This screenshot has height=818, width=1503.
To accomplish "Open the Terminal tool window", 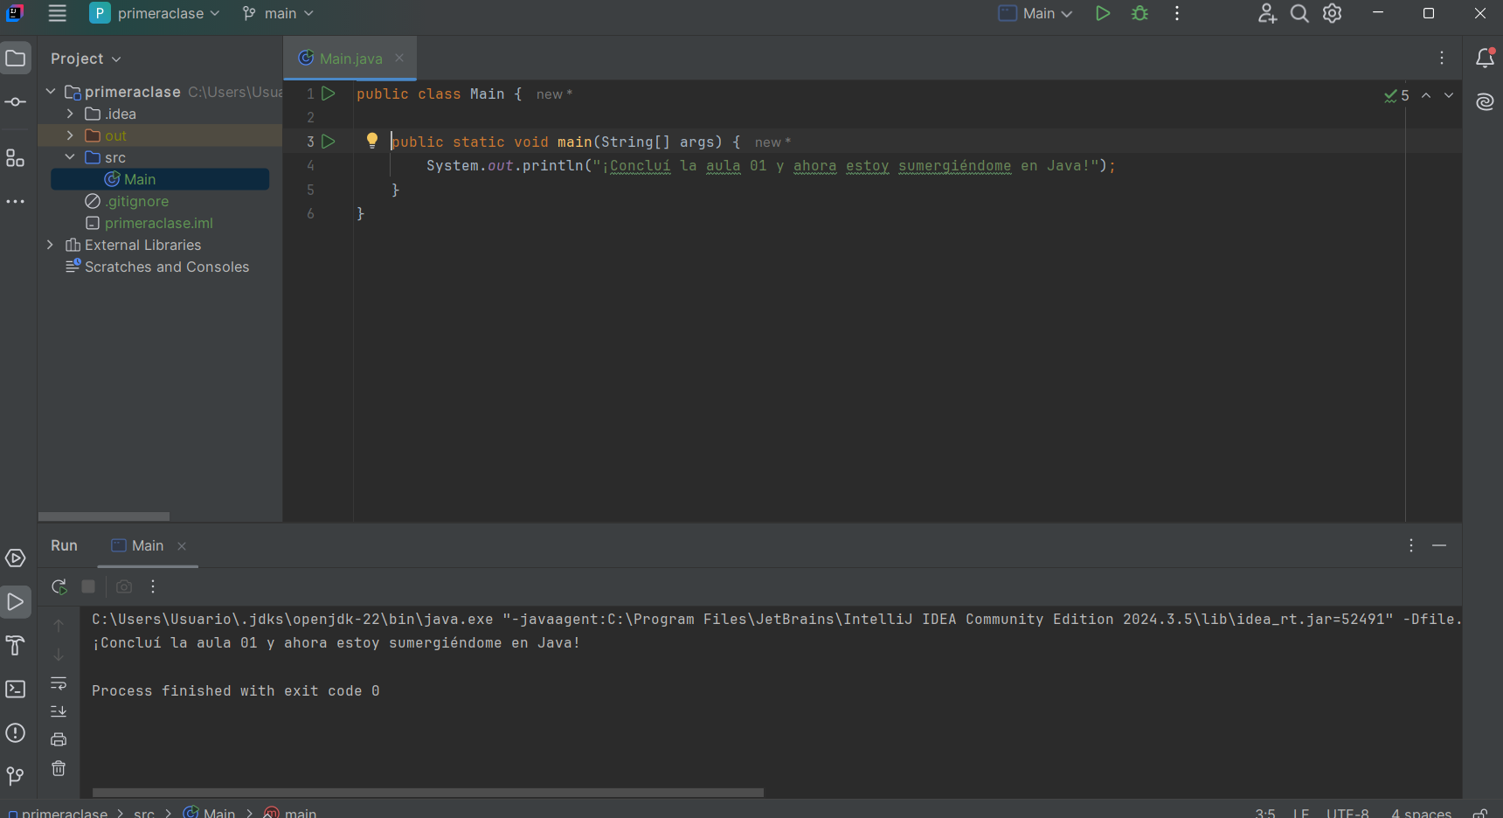I will (x=16, y=690).
